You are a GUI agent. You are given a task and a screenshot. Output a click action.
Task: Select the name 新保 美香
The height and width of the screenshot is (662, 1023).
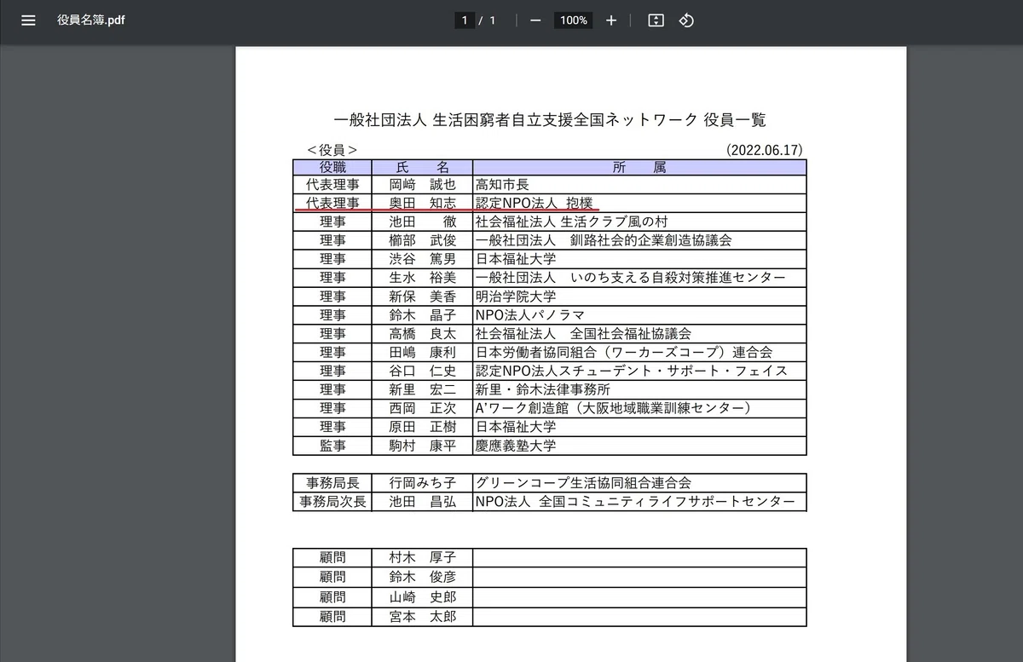pos(422,296)
